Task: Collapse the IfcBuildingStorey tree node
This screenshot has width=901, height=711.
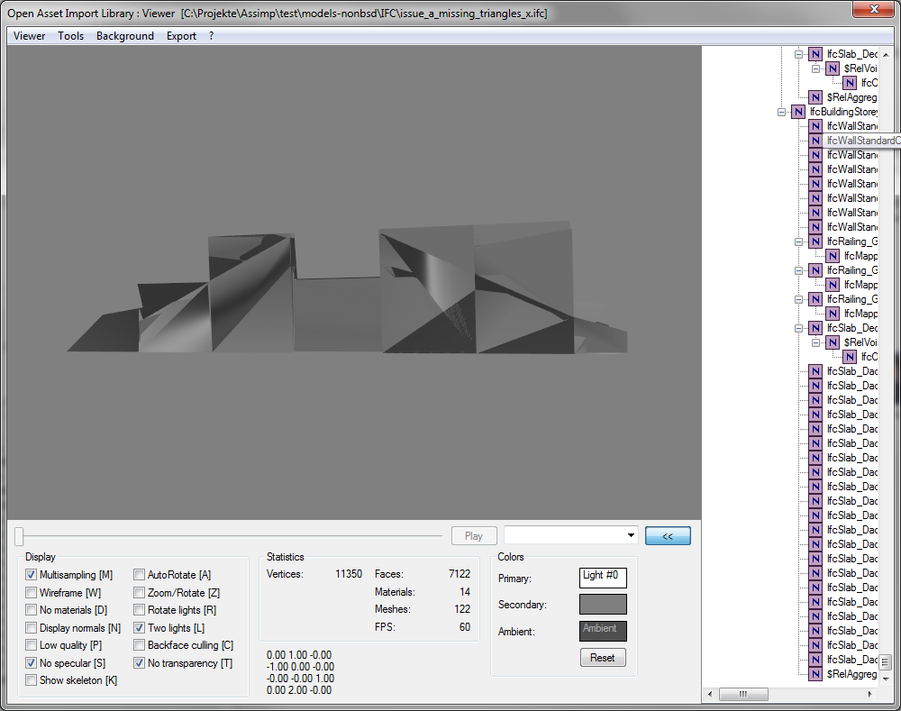Action: tap(781, 112)
